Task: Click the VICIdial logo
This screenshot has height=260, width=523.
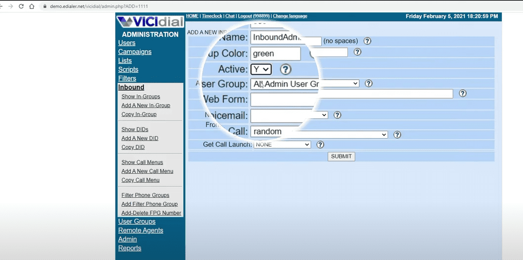Action: click(x=150, y=22)
